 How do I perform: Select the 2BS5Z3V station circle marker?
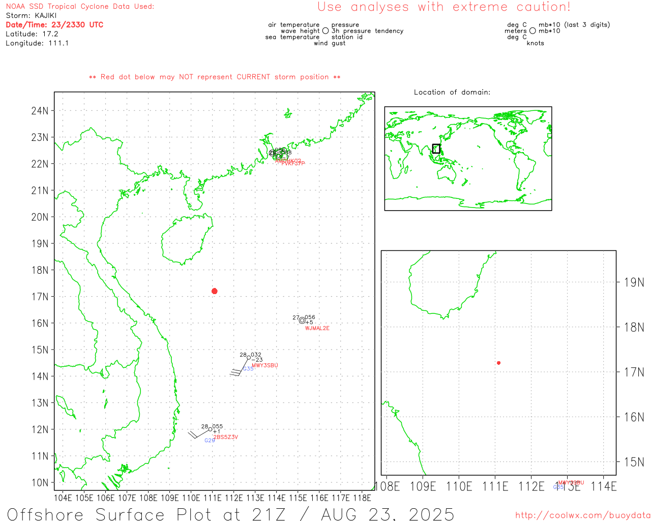211,429
